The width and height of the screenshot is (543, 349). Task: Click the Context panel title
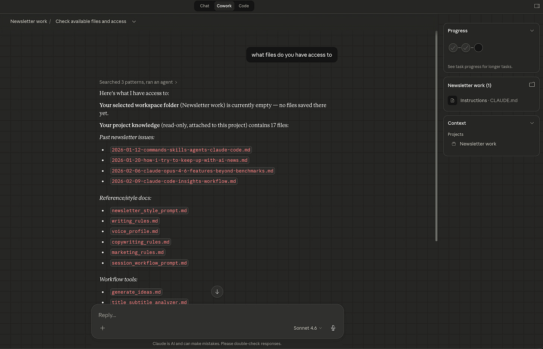457,123
